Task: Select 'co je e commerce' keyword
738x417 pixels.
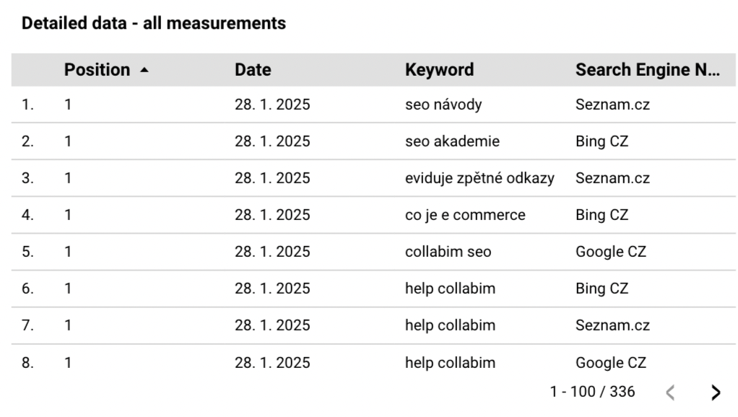Action: point(465,215)
